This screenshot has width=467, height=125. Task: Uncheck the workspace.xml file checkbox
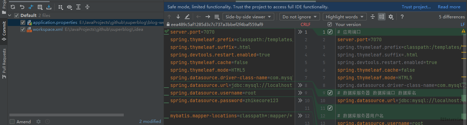(x=23, y=29)
